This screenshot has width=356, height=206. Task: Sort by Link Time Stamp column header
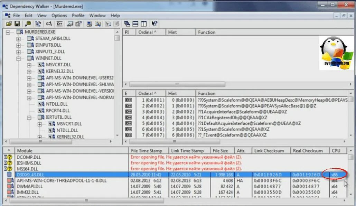coord(190,151)
